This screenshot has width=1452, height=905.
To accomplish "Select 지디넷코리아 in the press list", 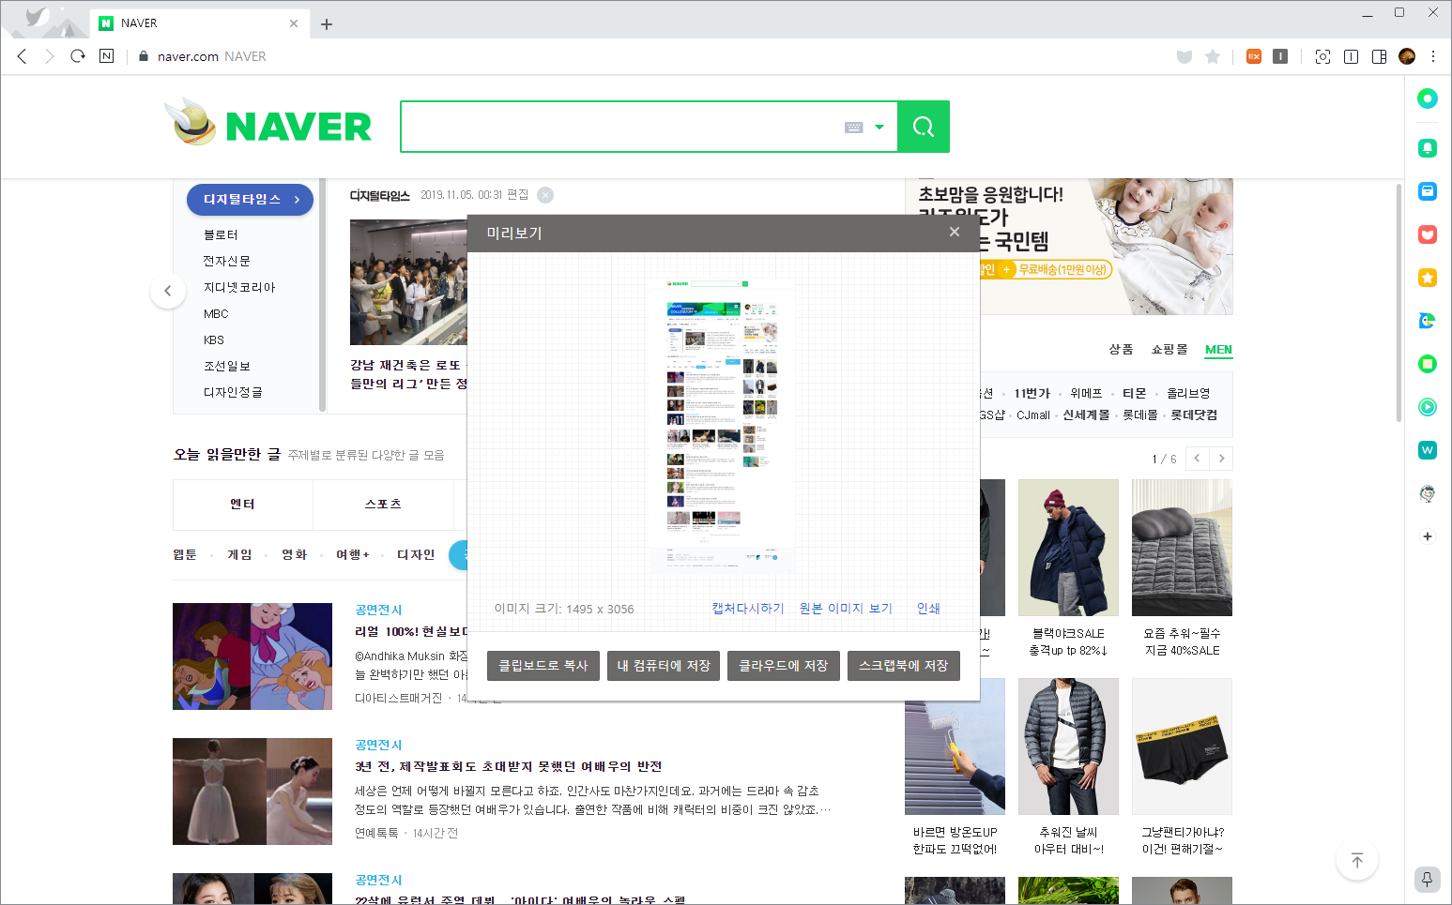I will pyautogui.click(x=239, y=287).
